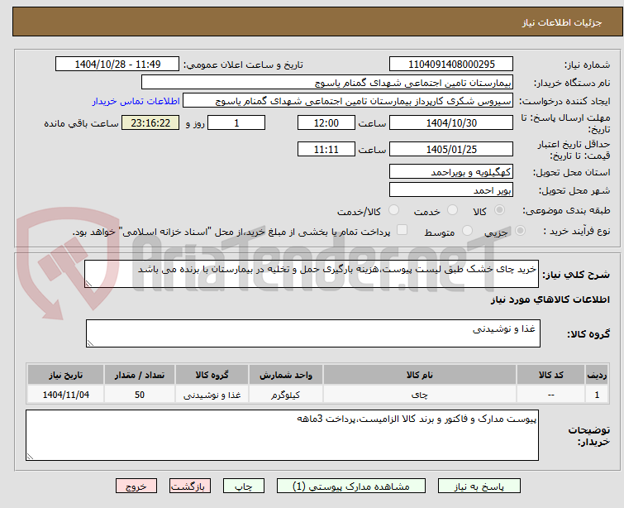Select the خدمت radio button

pos(452,209)
